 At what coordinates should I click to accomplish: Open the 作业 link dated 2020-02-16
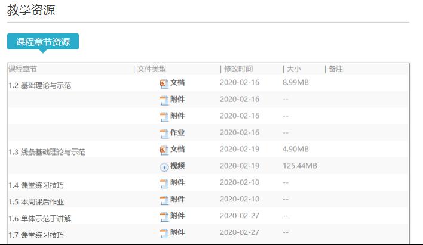pyautogui.click(x=177, y=133)
